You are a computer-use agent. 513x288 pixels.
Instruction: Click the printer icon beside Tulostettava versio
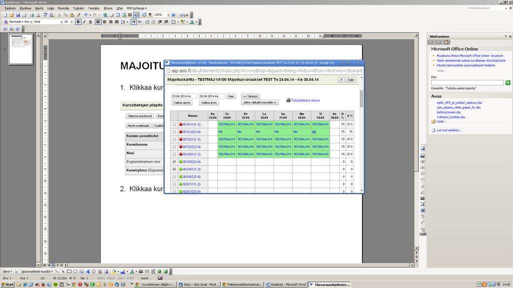point(288,100)
